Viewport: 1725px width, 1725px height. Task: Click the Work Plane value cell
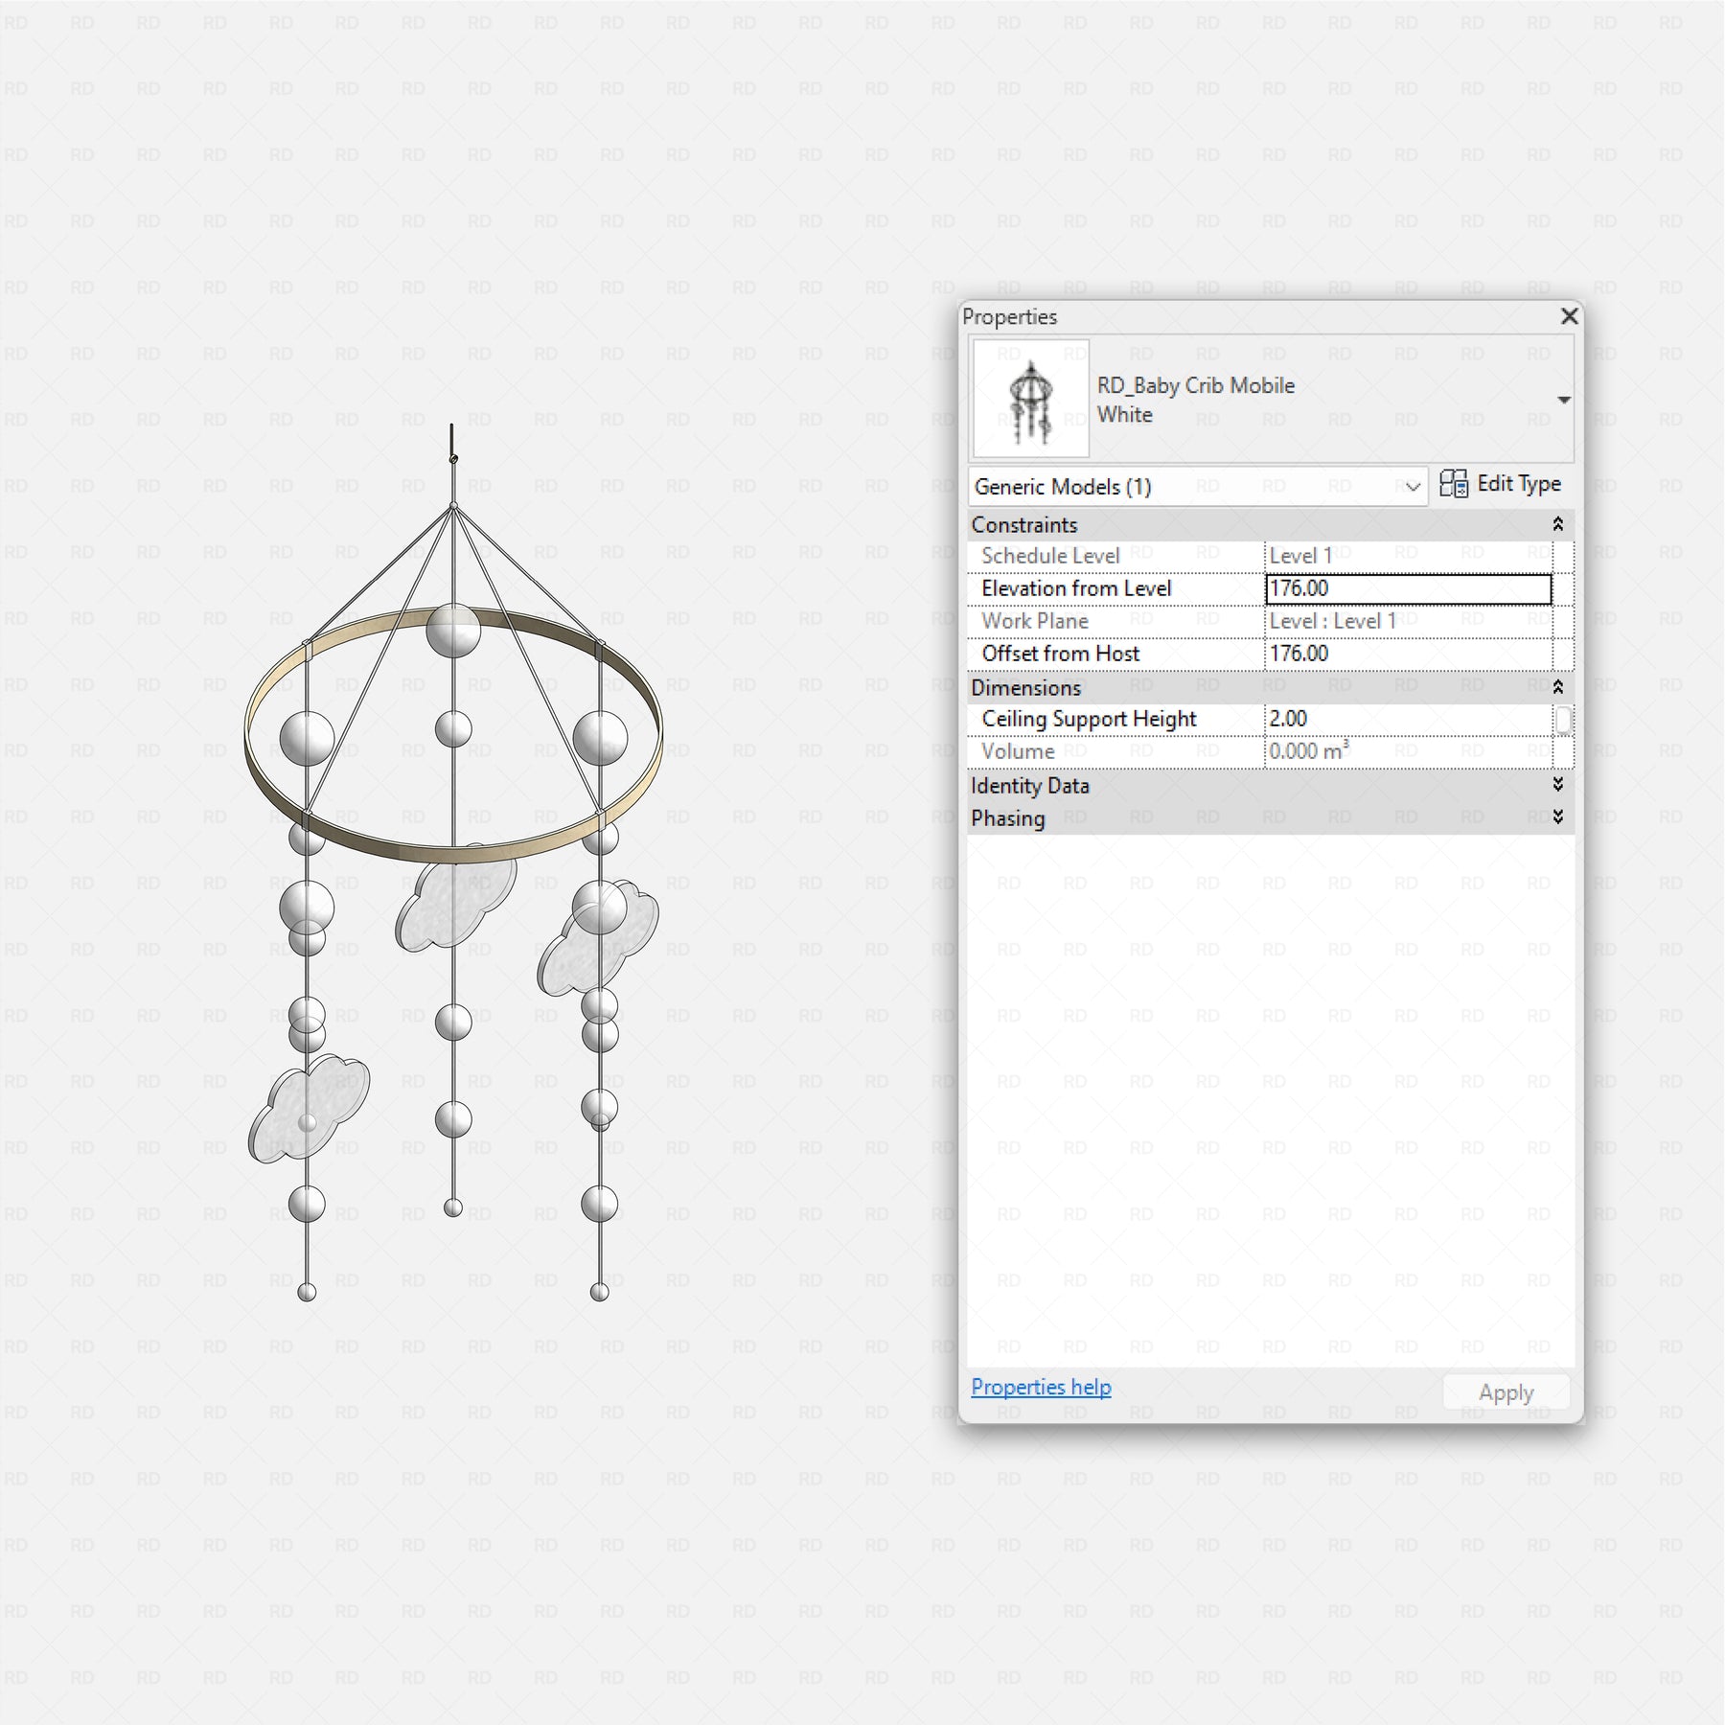pyautogui.click(x=1407, y=621)
